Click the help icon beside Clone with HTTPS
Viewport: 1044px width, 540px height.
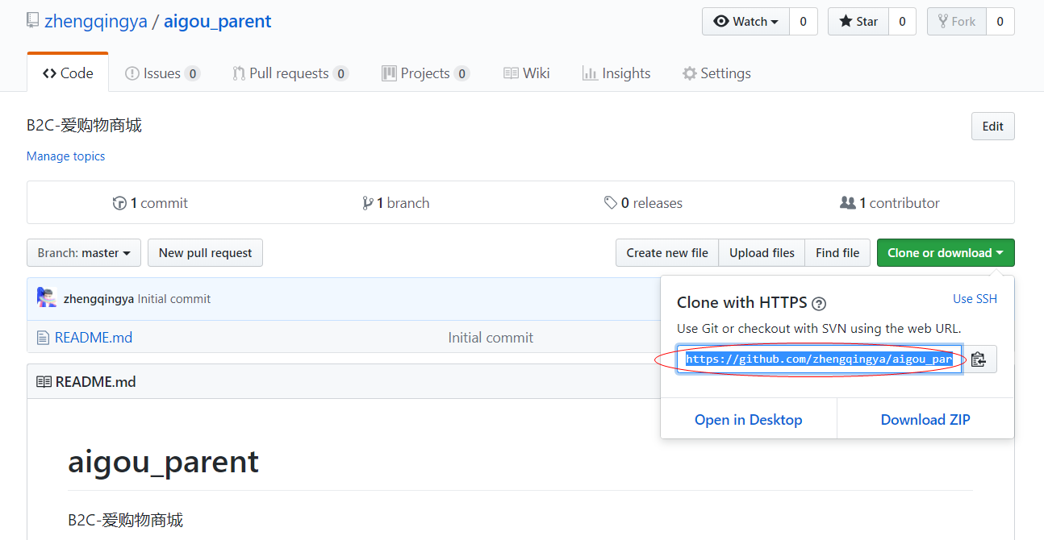click(x=819, y=304)
